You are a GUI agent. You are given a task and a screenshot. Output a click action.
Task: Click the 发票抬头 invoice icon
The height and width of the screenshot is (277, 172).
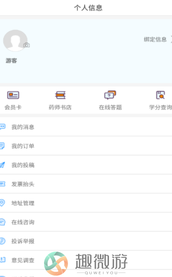tap(2, 184)
